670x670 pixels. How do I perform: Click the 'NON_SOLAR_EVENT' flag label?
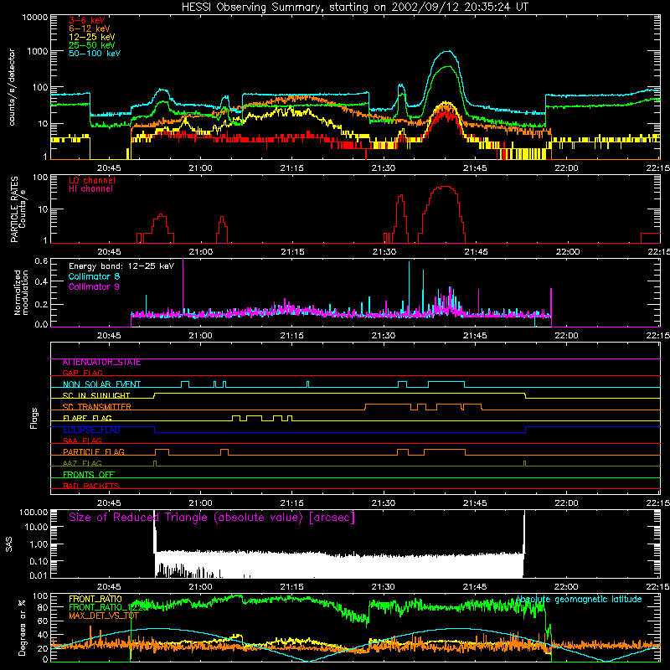[101, 384]
